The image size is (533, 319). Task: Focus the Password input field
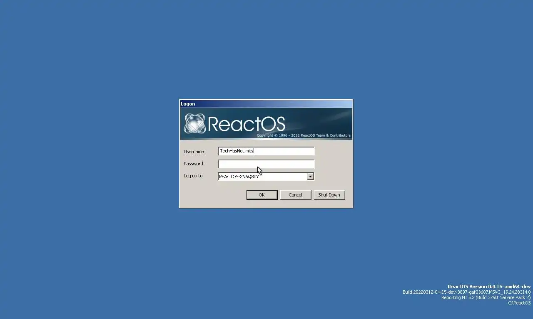pos(266,164)
